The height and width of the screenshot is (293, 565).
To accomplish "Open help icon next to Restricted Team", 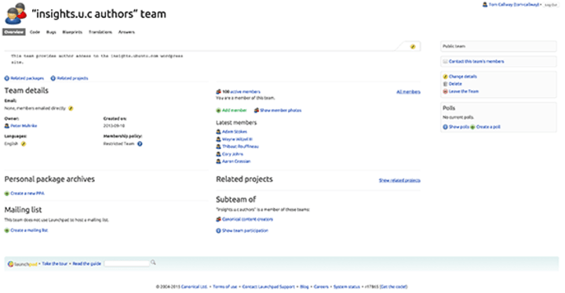I will [140, 144].
